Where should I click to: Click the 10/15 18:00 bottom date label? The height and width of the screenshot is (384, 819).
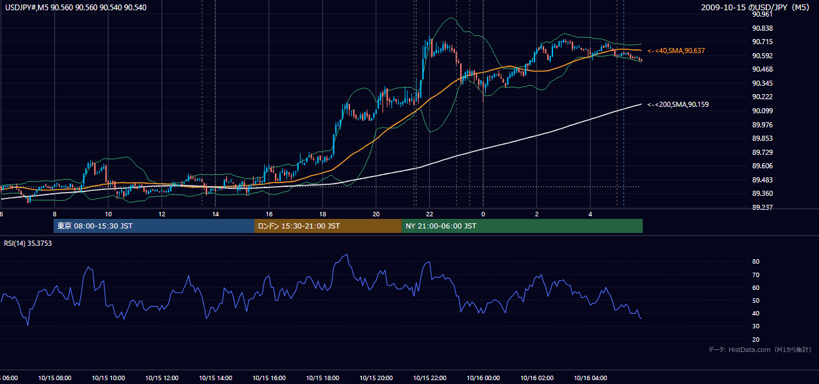(322, 378)
